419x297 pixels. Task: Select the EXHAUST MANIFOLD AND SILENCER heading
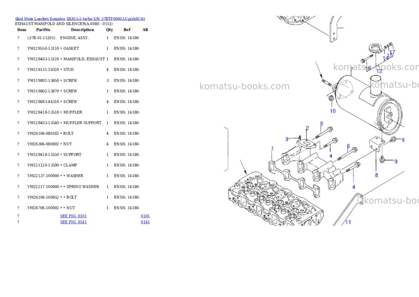pos(63,23)
